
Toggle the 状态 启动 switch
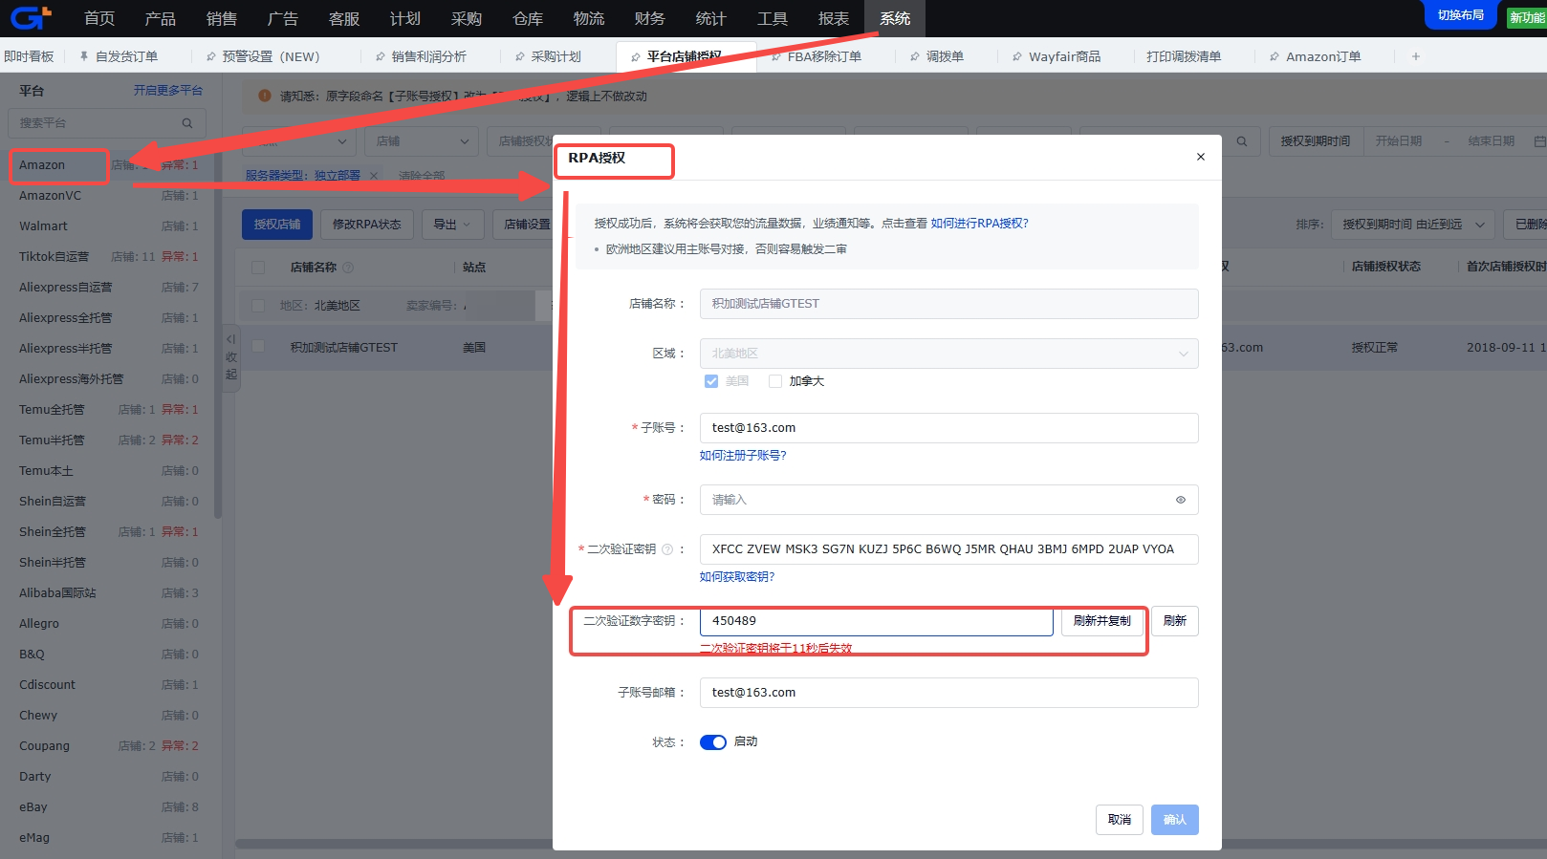tap(713, 742)
